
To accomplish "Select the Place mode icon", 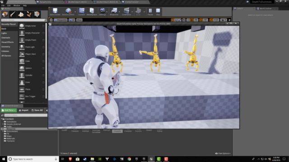I will point(5,14).
